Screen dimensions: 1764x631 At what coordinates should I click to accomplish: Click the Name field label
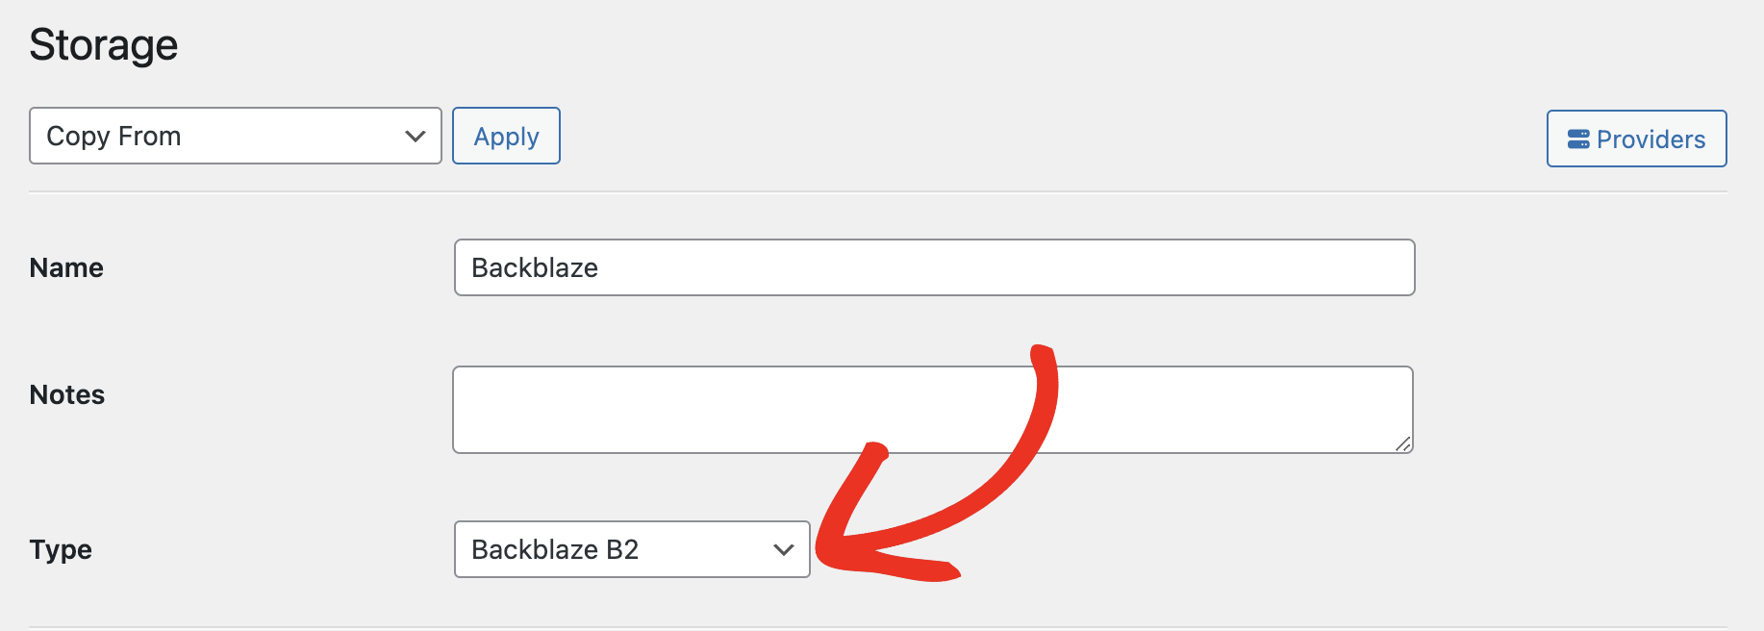[x=66, y=267]
